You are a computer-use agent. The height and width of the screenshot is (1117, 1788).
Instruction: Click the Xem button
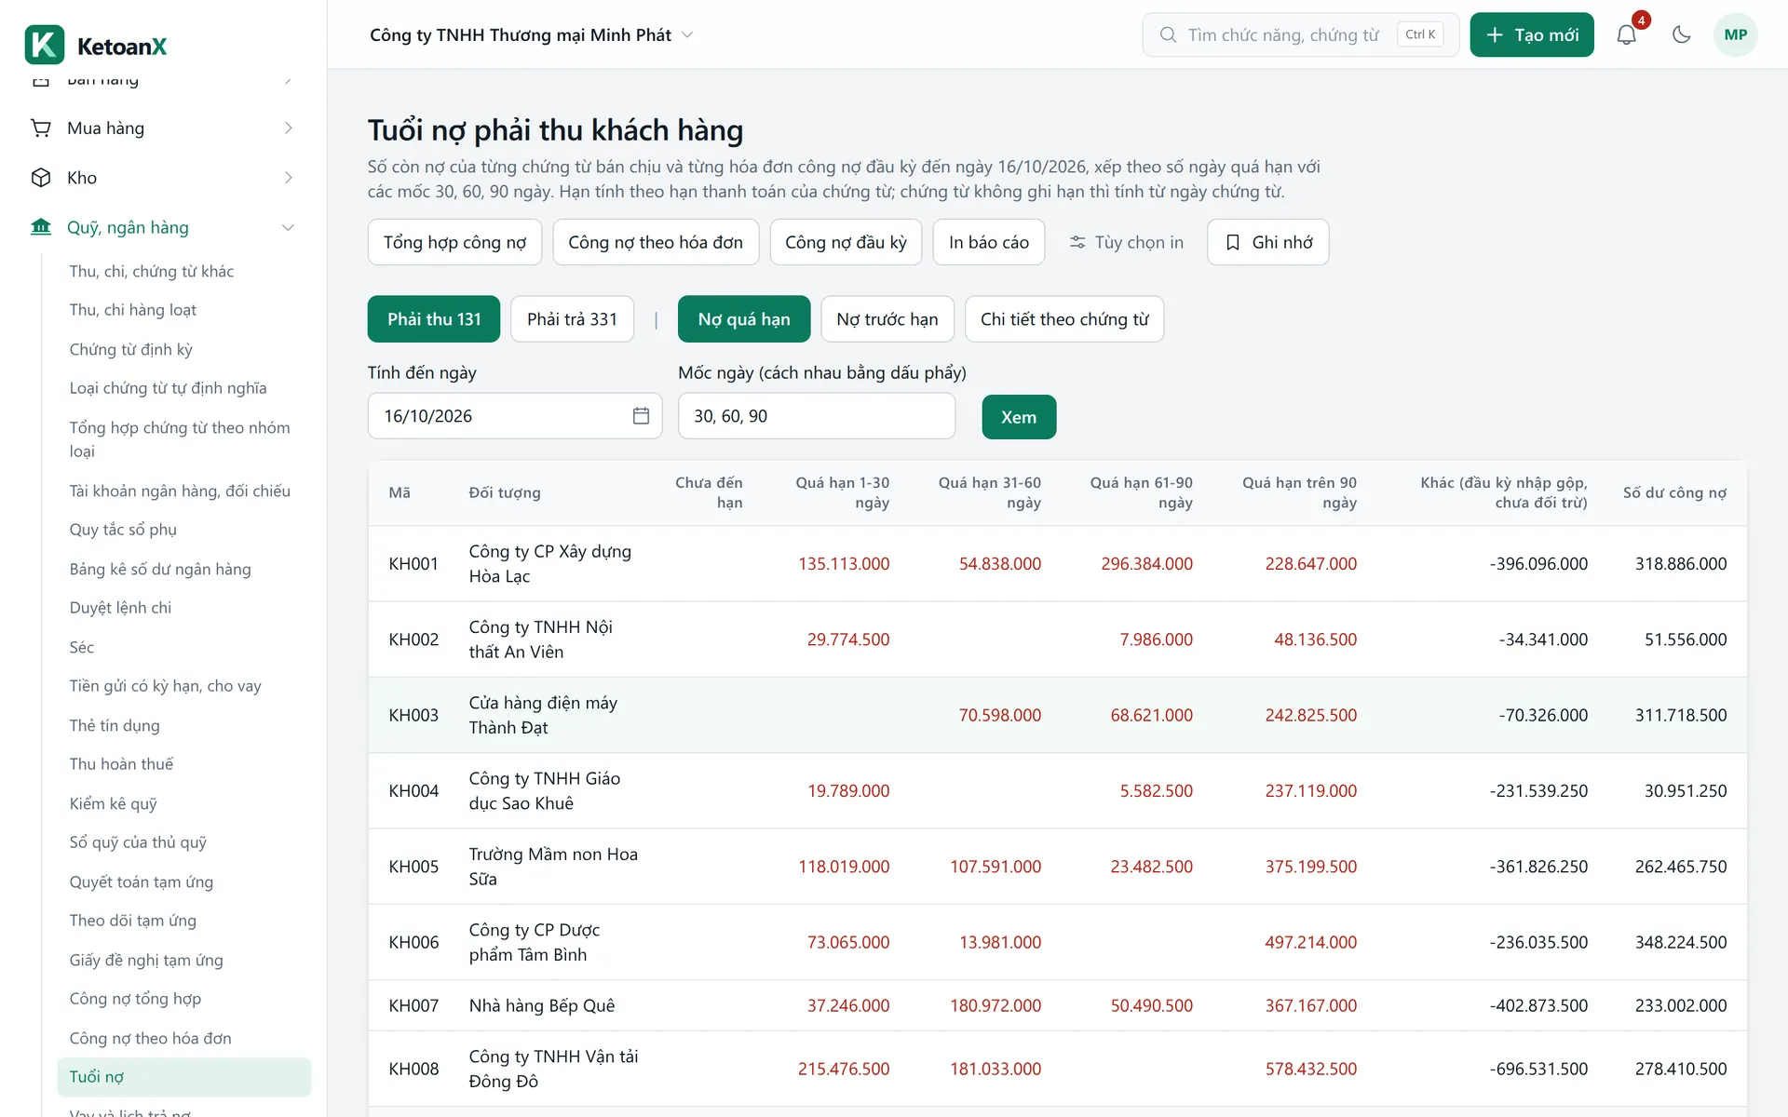(1019, 417)
